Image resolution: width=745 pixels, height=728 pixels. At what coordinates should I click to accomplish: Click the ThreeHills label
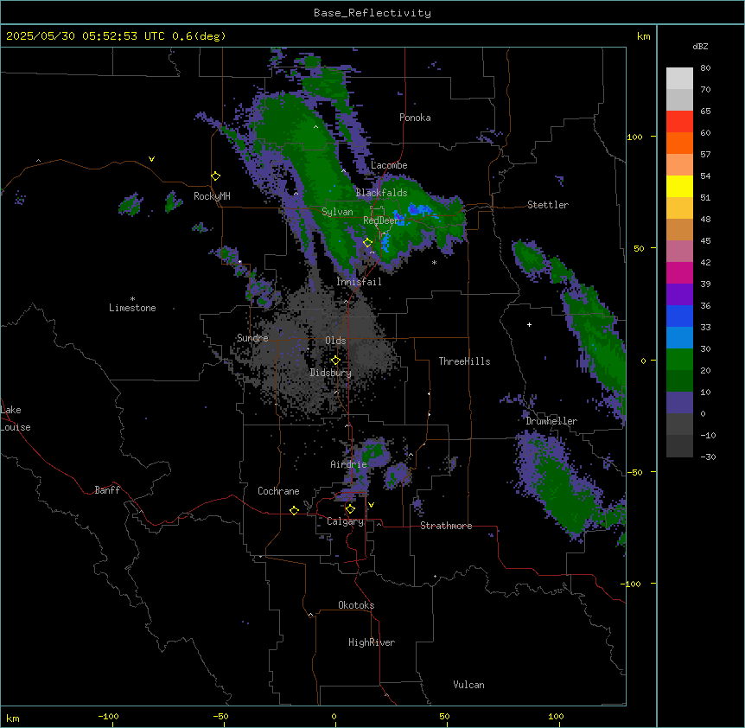point(465,361)
